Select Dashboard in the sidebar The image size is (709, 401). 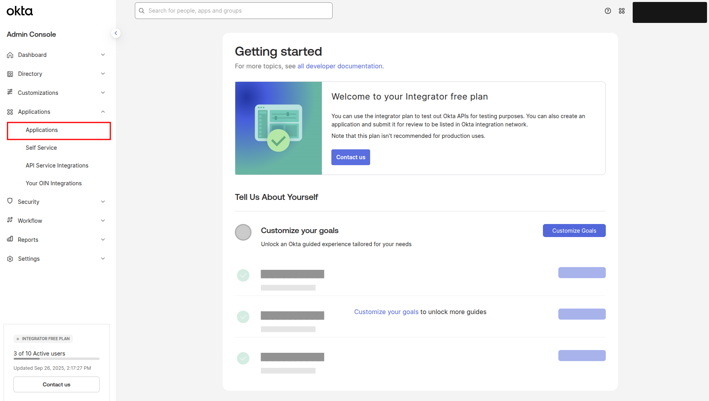(x=32, y=55)
